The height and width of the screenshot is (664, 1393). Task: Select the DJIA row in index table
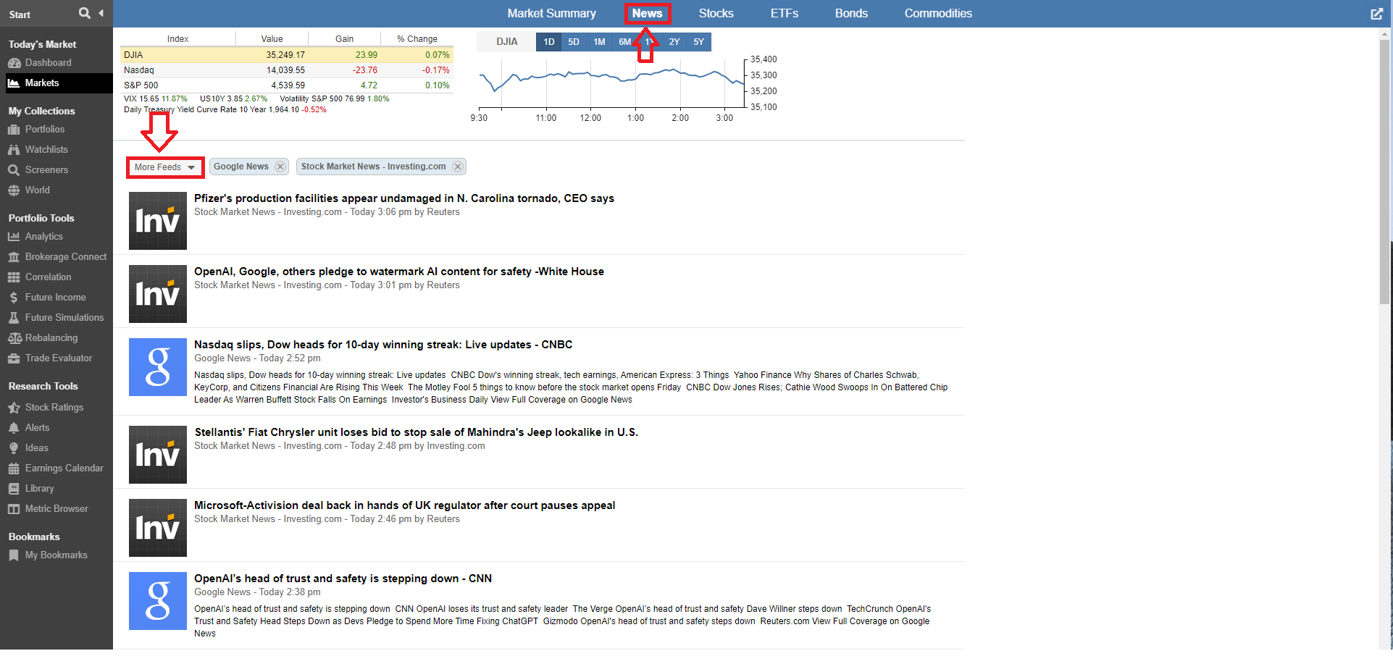[287, 55]
